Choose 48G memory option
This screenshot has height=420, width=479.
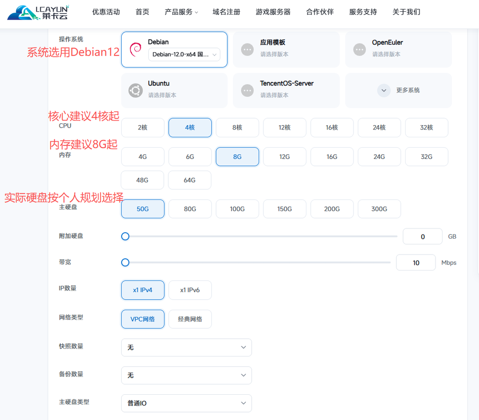pos(142,180)
